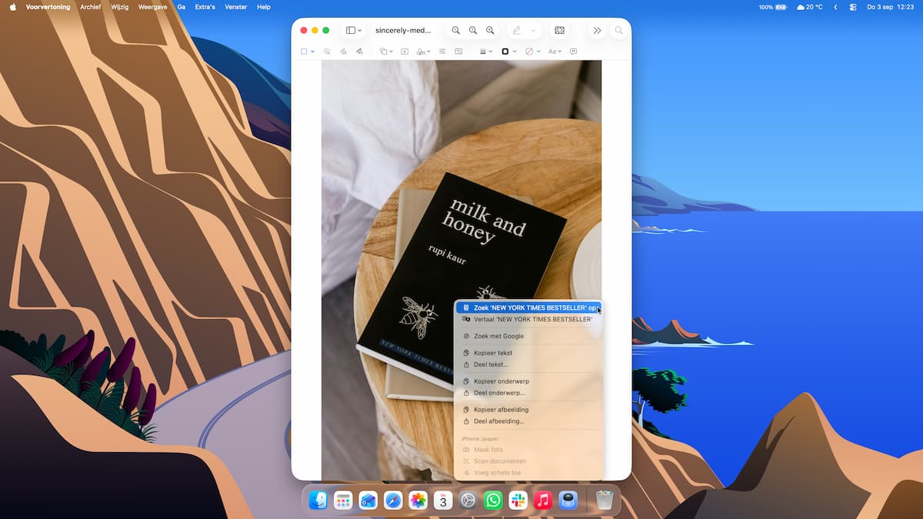
Task: Open the Help menu
Action: point(264,7)
